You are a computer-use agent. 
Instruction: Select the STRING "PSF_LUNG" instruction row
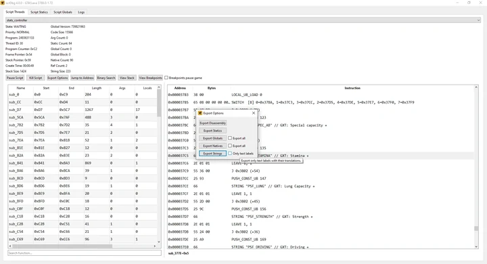(x=321, y=186)
